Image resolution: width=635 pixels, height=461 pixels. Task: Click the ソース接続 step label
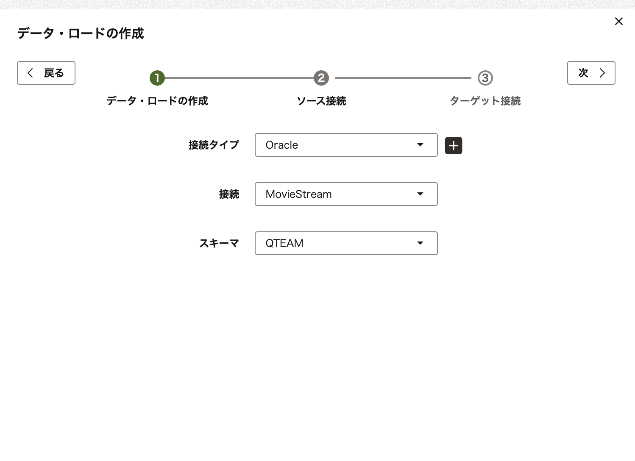click(321, 101)
